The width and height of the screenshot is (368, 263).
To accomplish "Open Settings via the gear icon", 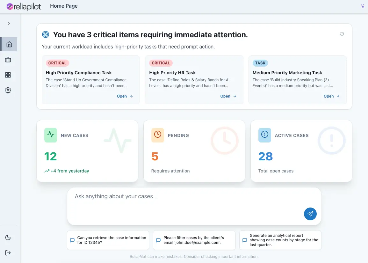I will pos(8,90).
